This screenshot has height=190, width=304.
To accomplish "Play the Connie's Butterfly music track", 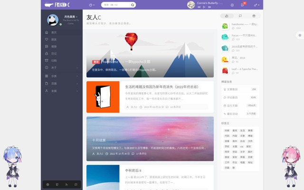I will pos(204,7).
